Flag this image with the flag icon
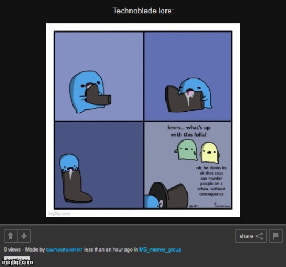The width and height of the screenshot is (286, 267). click(x=275, y=235)
